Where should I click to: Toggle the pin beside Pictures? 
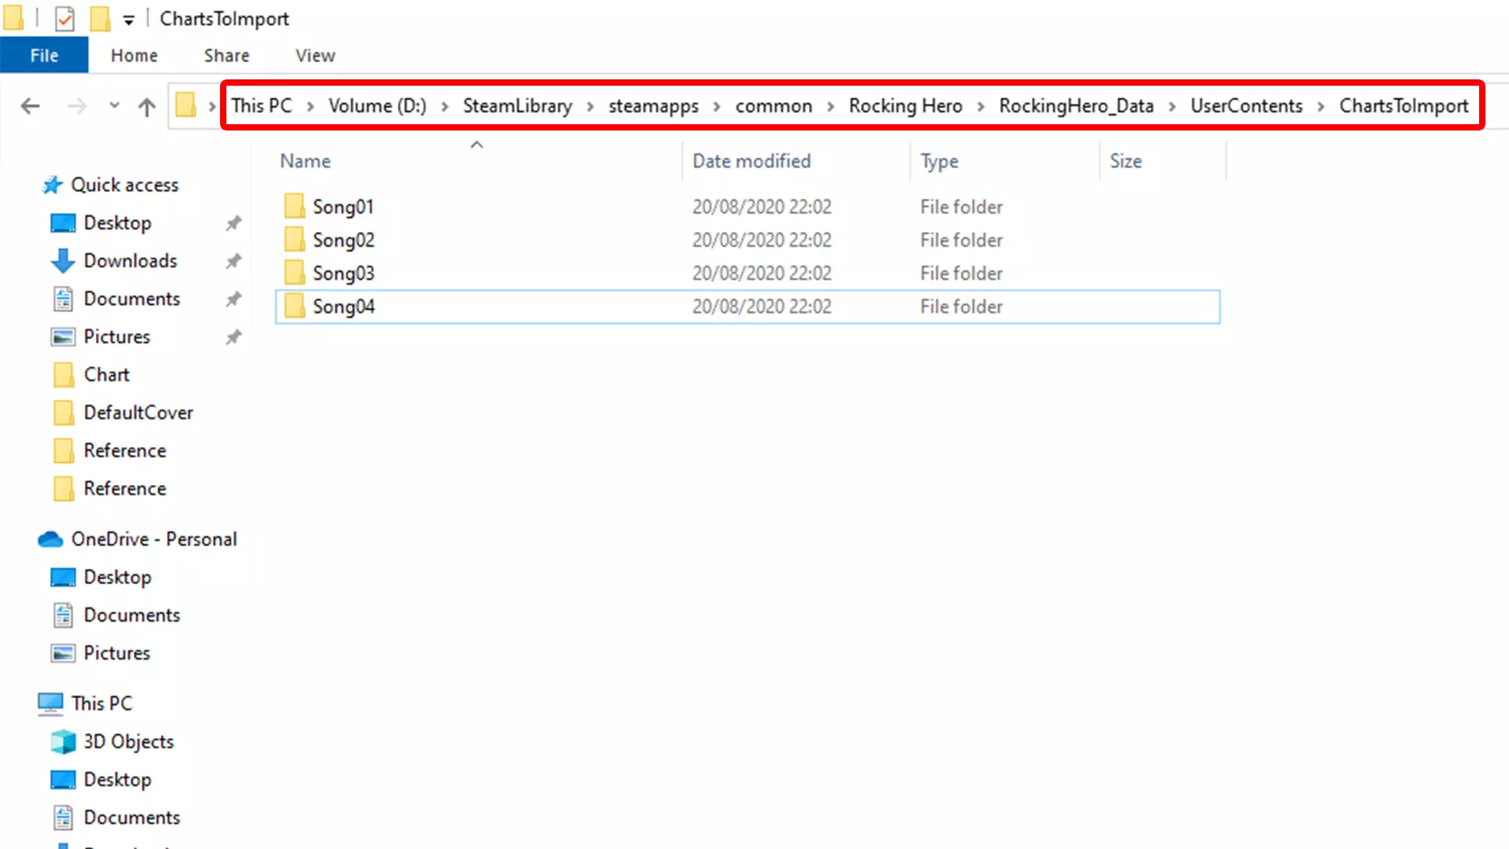[233, 337]
